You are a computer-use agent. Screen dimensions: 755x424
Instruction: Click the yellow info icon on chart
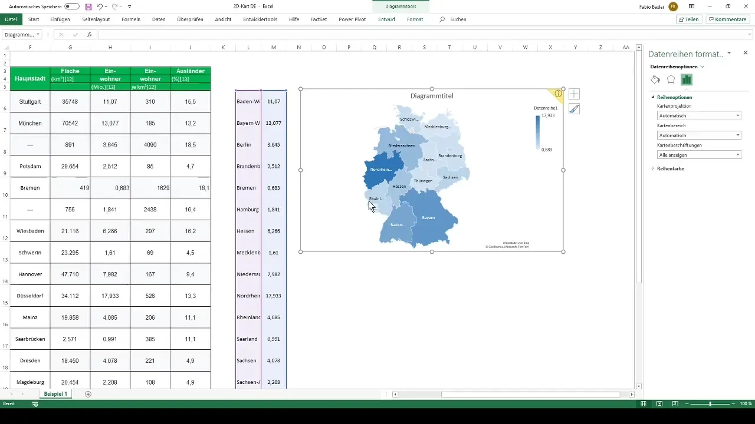point(559,94)
